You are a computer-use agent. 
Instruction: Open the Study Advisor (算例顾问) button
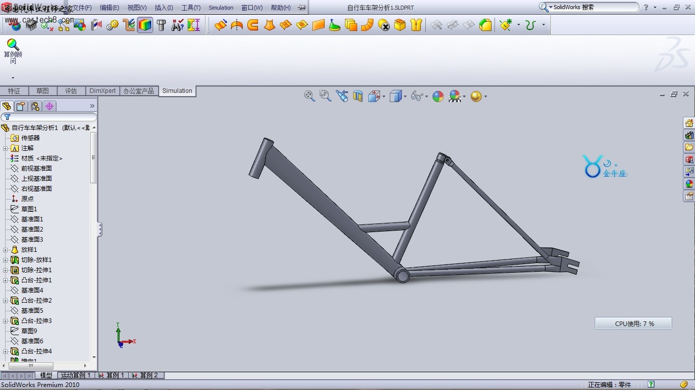coord(13,51)
